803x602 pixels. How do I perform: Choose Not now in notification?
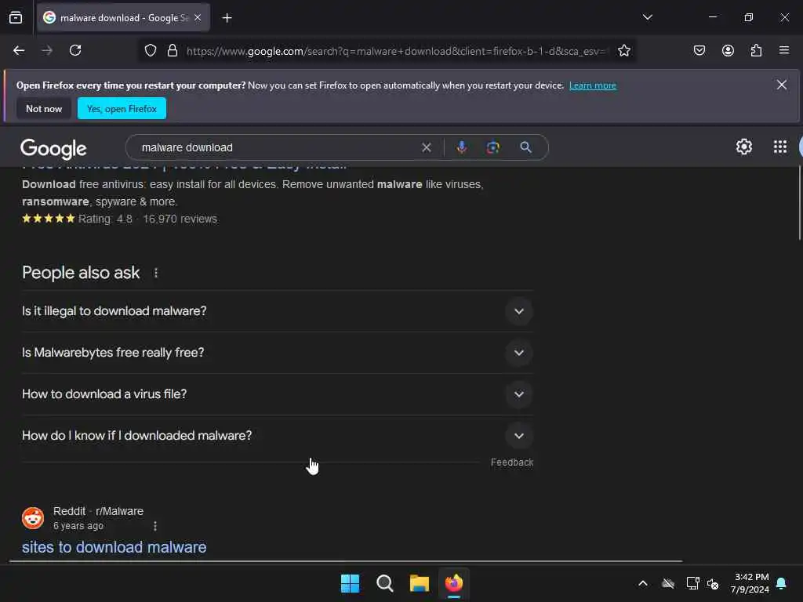coord(44,108)
